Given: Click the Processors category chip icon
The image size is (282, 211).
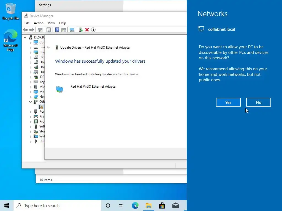Looking at the screenshot, I should pyautogui.click(x=36, y=121).
